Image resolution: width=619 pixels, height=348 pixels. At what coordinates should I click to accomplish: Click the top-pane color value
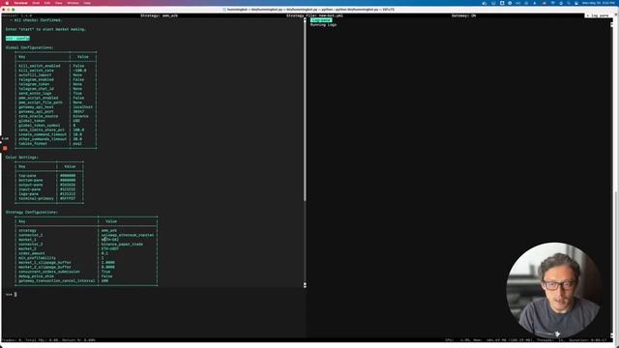click(68, 176)
